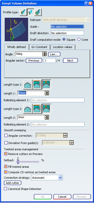Select the third (Circle) profile type icon
Screen dimensions: 94x203
pos(38,12)
